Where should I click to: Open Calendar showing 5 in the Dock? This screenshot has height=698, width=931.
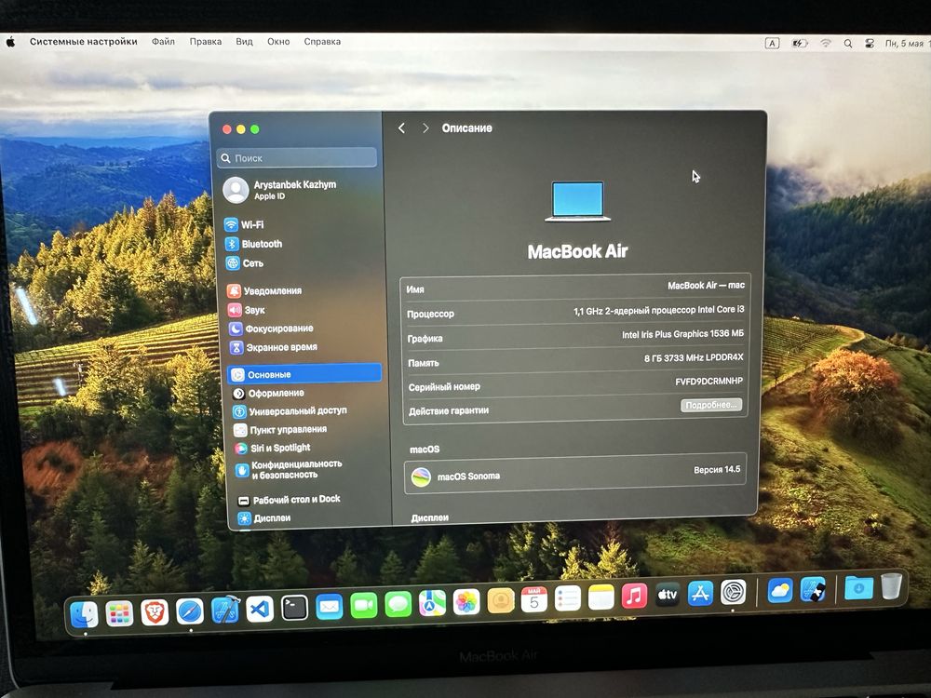click(x=533, y=599)
